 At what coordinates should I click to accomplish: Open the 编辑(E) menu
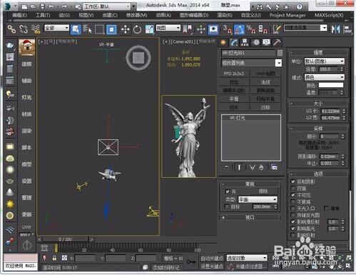tap(19, 15)
